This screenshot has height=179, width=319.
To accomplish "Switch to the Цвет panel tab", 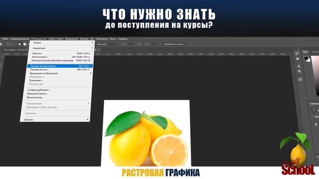I will coord(306,52).
